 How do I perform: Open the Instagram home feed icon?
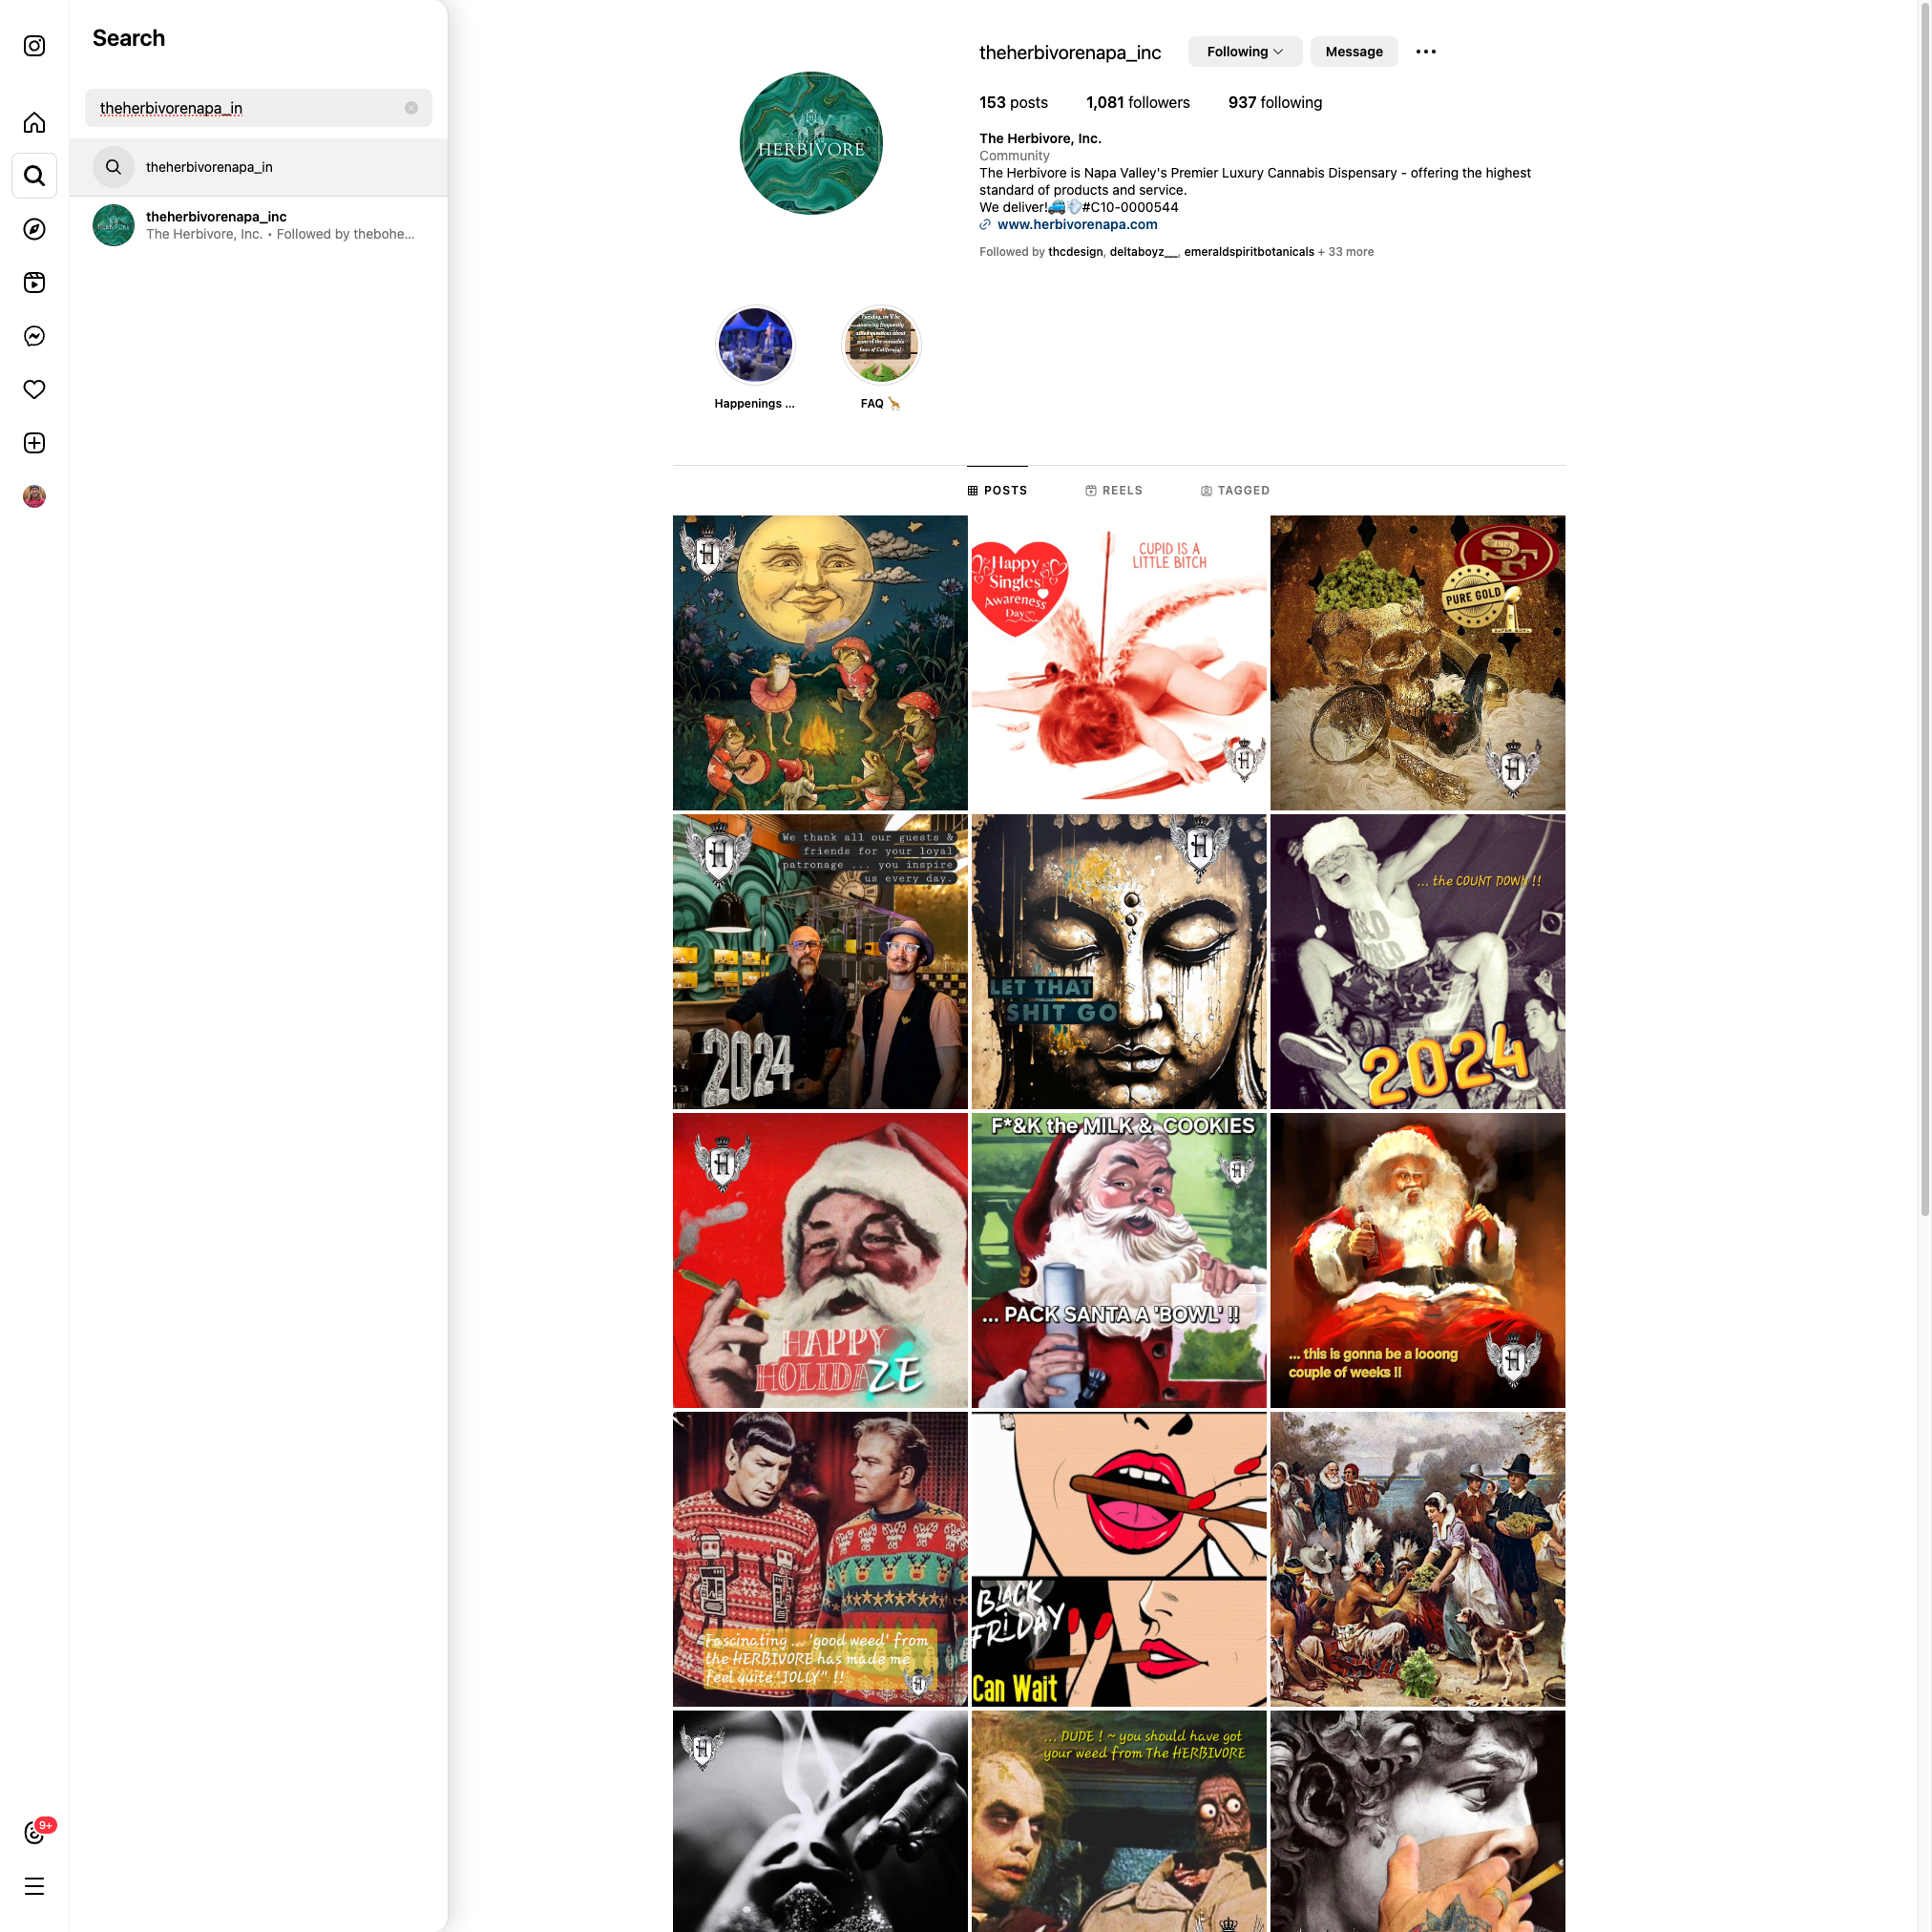tap(34, 122)
